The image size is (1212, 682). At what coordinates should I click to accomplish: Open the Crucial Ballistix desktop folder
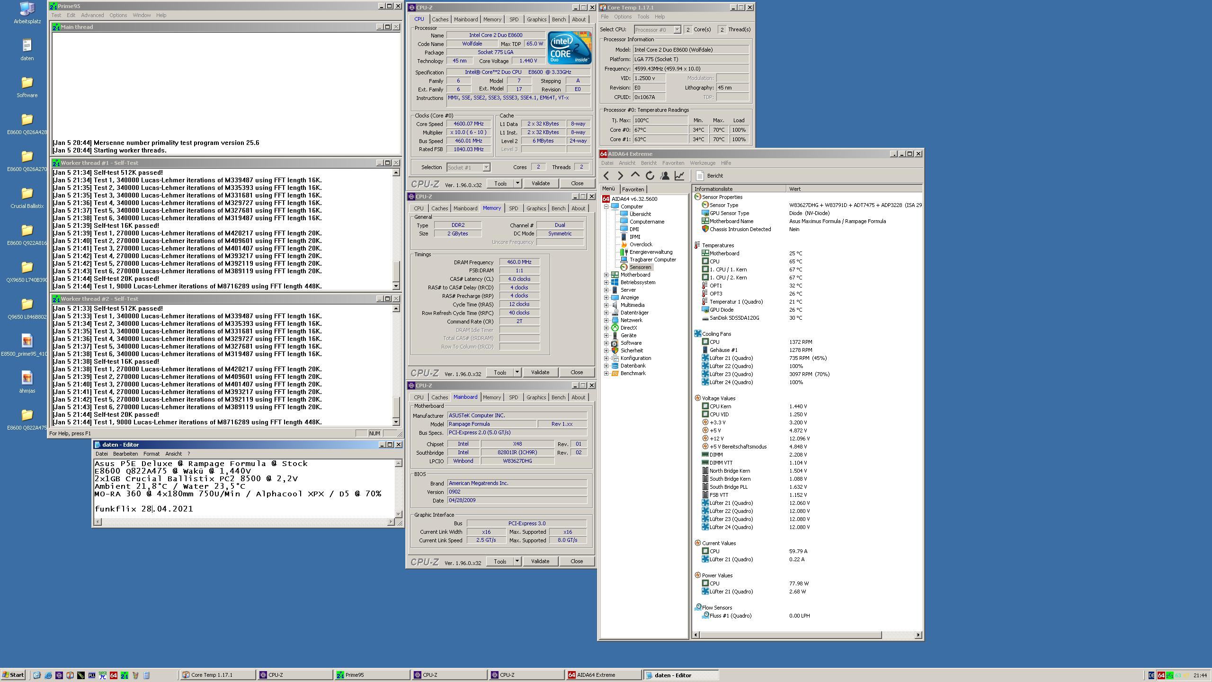(x=27, y=197)
